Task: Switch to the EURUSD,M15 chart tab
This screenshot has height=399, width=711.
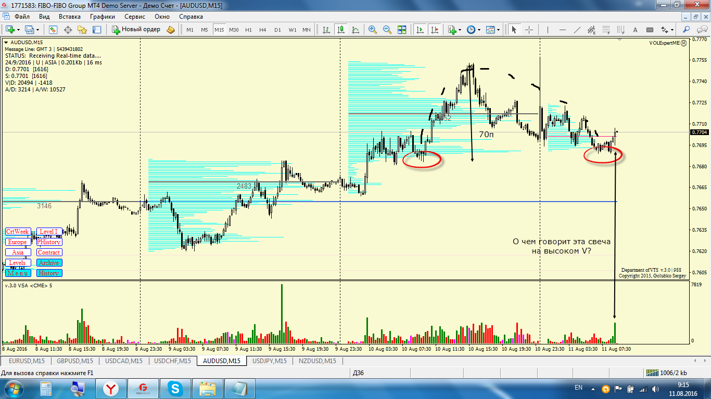Action: pos(27,361)
